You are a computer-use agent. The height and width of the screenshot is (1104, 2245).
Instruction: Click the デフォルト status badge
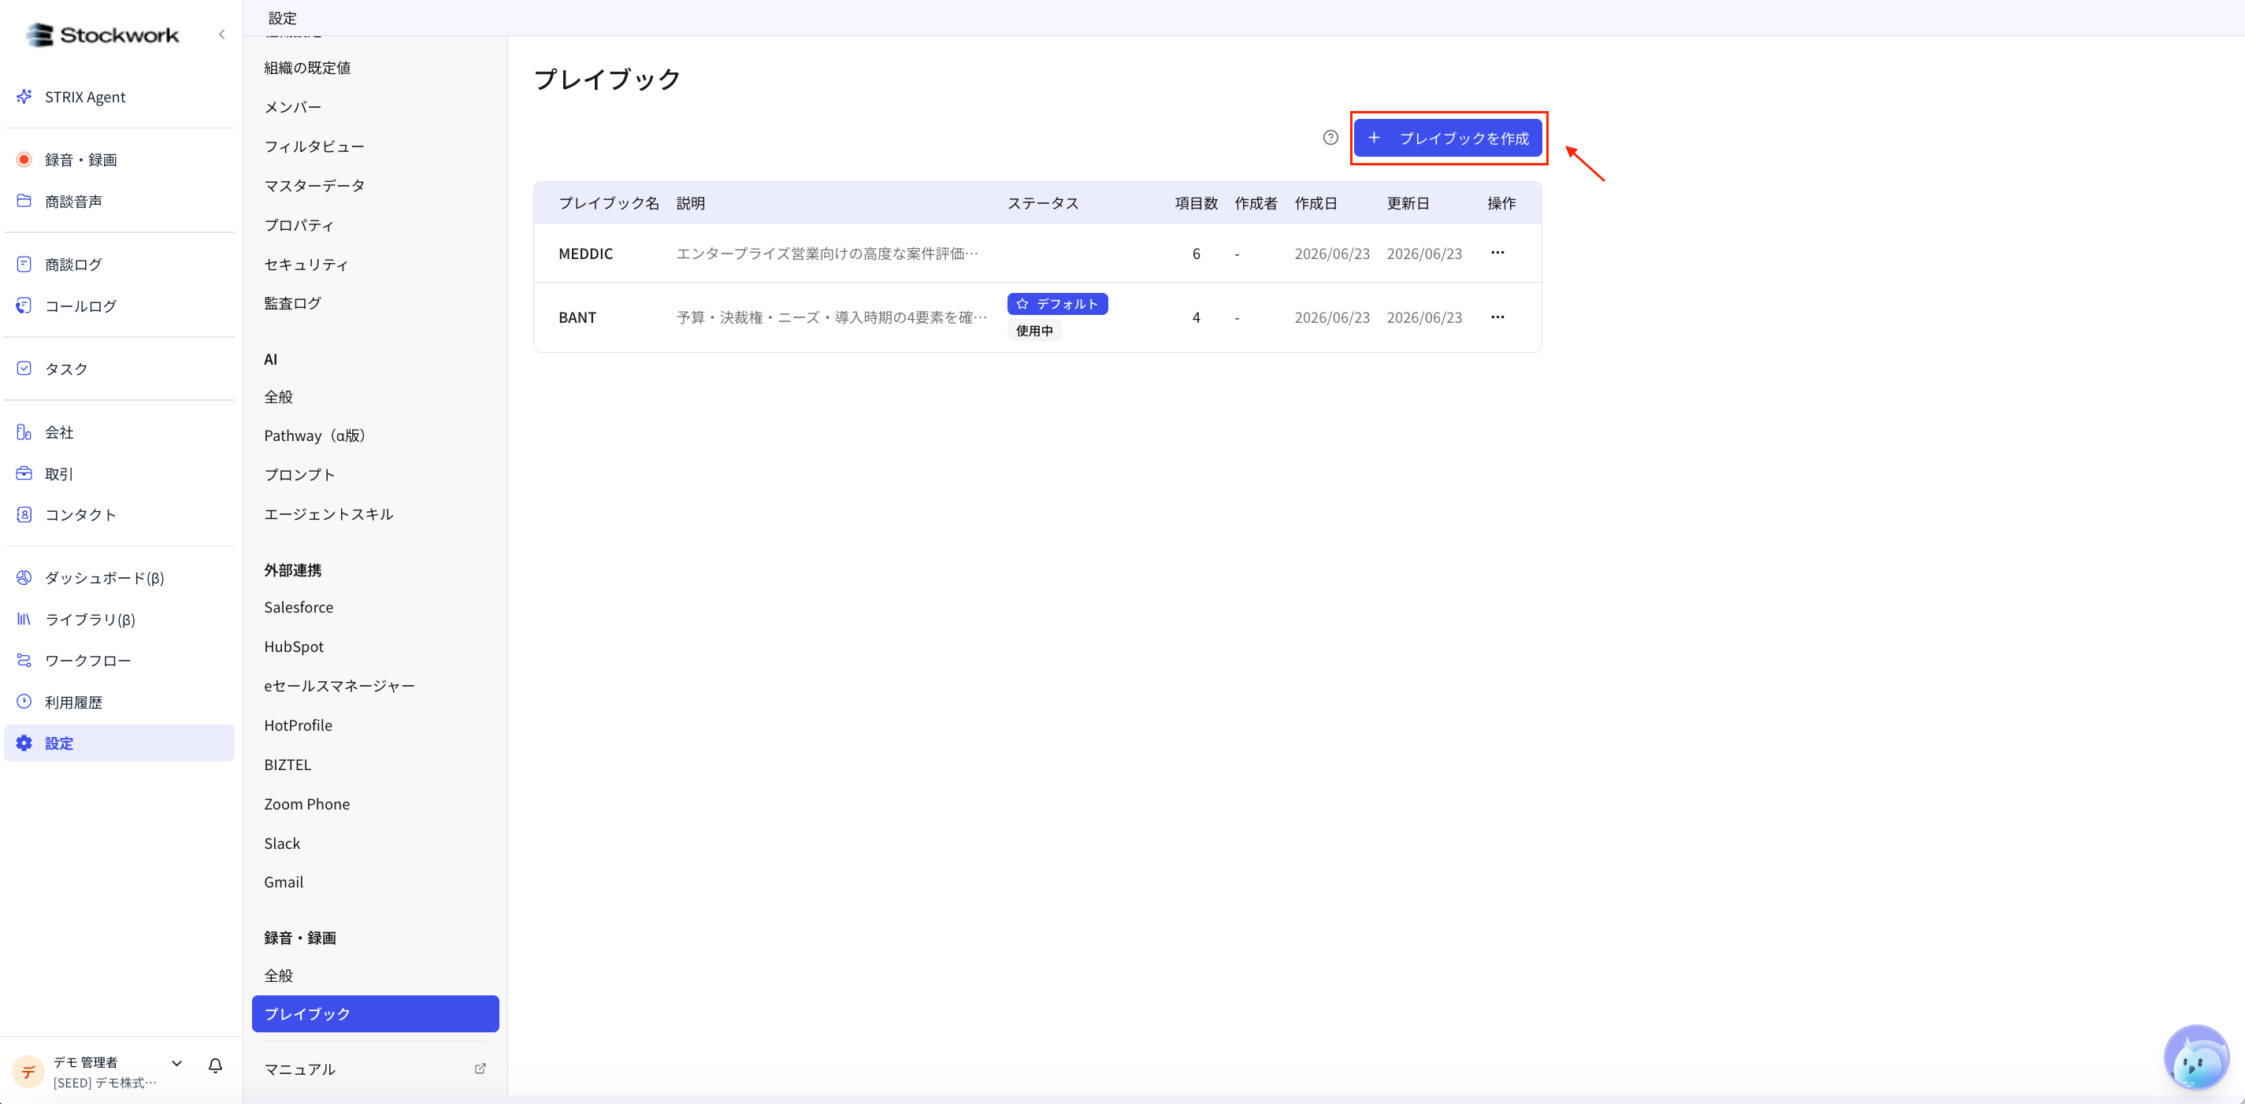1057,303
